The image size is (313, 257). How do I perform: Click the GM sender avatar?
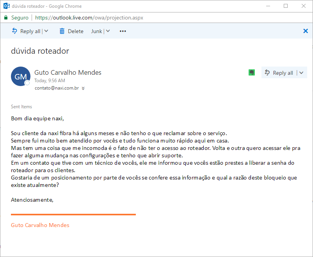(21, 76)
